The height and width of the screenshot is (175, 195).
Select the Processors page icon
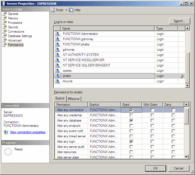click(x=4, y=23)
